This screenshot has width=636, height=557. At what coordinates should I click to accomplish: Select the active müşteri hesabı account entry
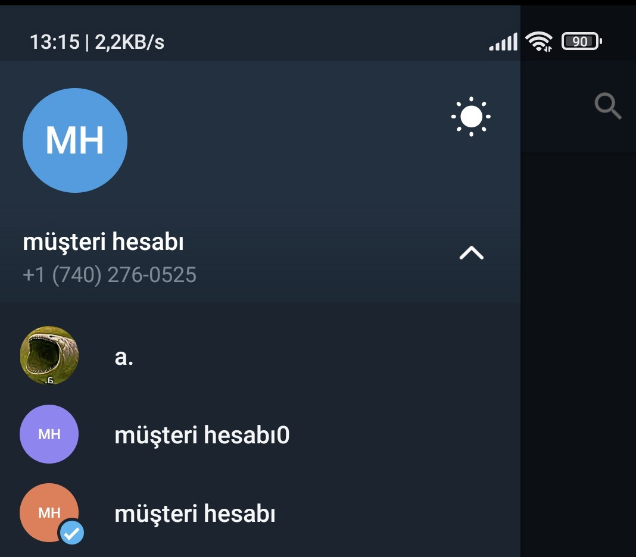point(260,513)
